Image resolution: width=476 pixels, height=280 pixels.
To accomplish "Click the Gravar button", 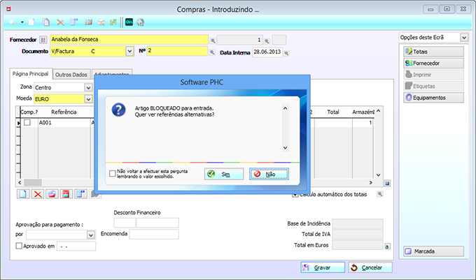I will click(x=323, y=267).
